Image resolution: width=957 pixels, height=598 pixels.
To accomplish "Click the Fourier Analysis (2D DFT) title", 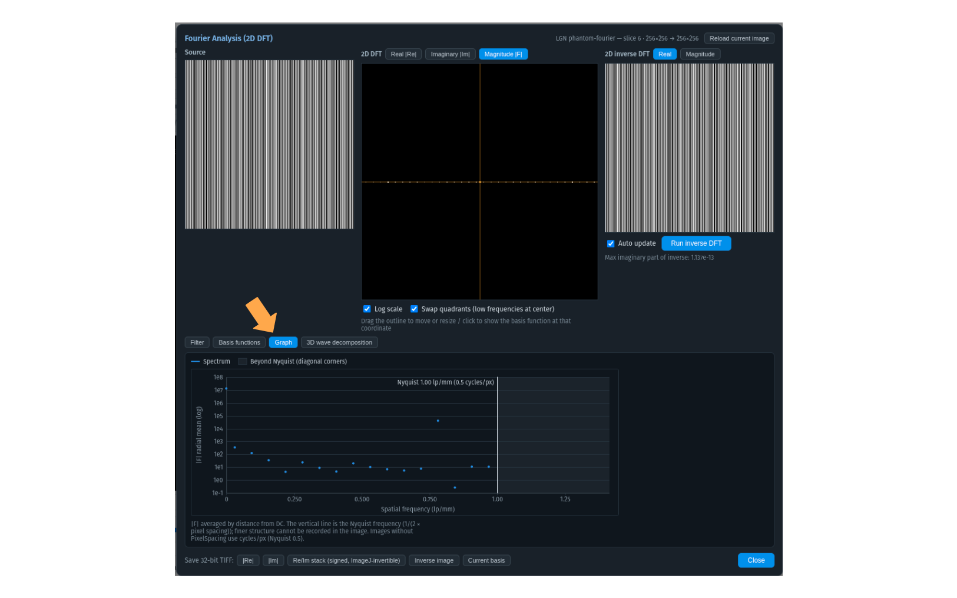I will [229, 38].
